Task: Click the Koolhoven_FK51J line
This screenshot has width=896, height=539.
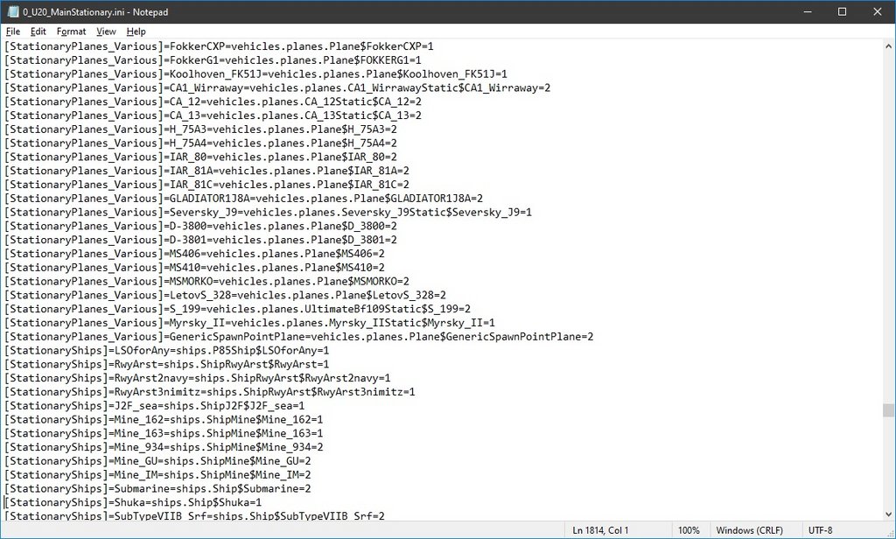Action: [256, 73]
